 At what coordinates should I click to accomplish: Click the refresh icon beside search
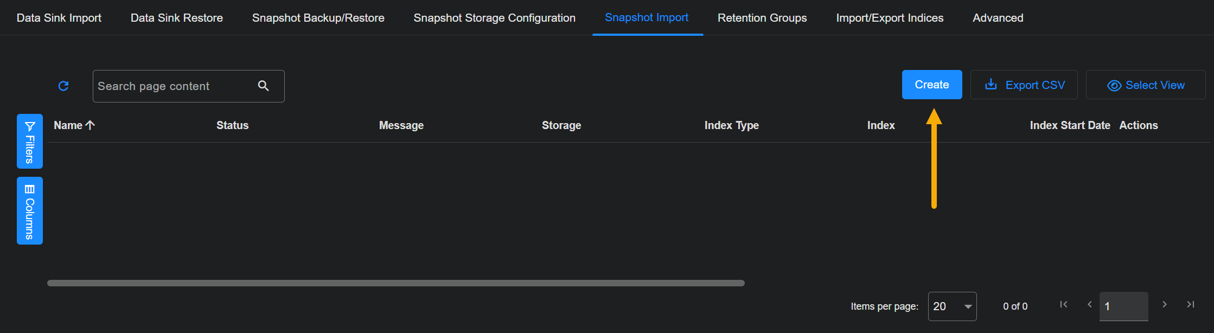tap(63, 86)
